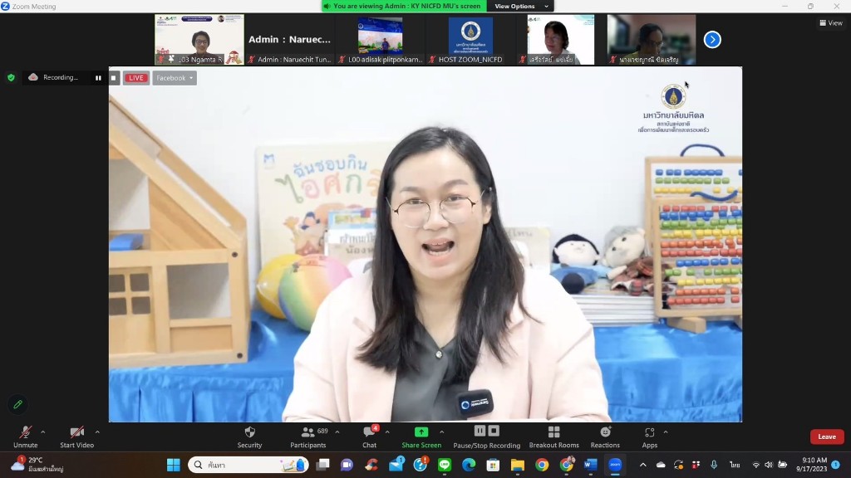Switch the Thai keyboard language indicator
Image resolution: width=851 pixels, height=478 pixels.
coord(735,465)
